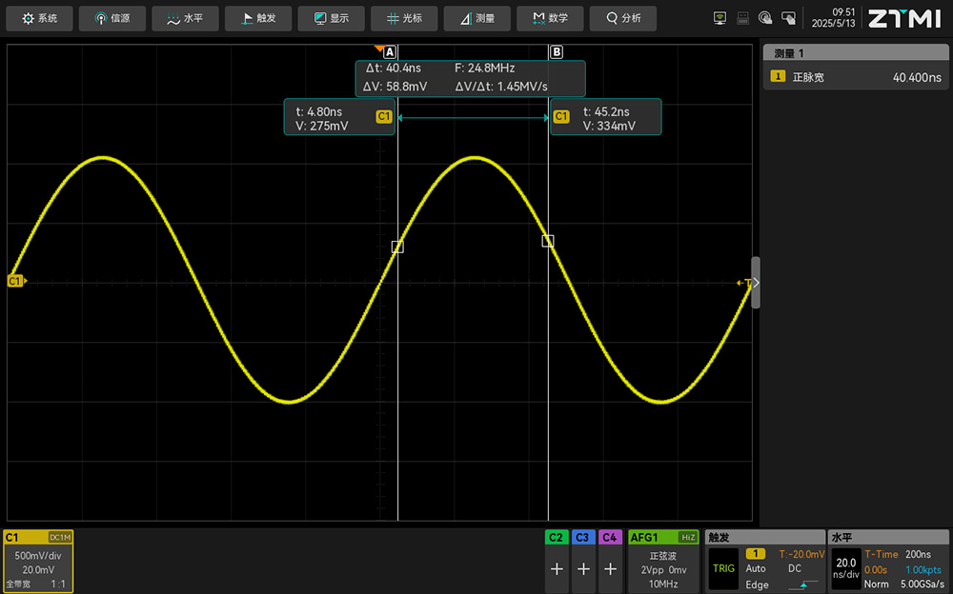Select the 正脉宽 measurement result row
The height and width of the screenshot is (594, 953).
pyautogui.click(x=857, y=78)
